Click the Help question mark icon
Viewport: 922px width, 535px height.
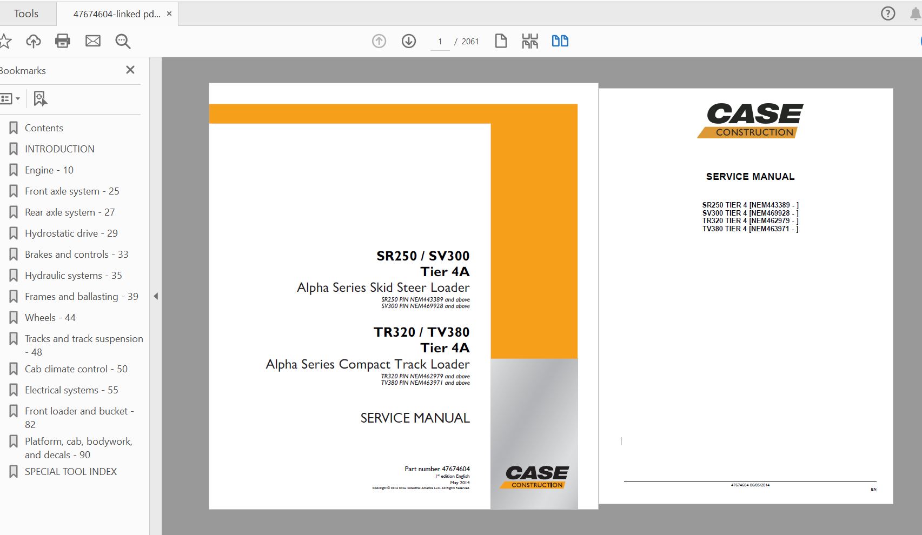point(888,14)
